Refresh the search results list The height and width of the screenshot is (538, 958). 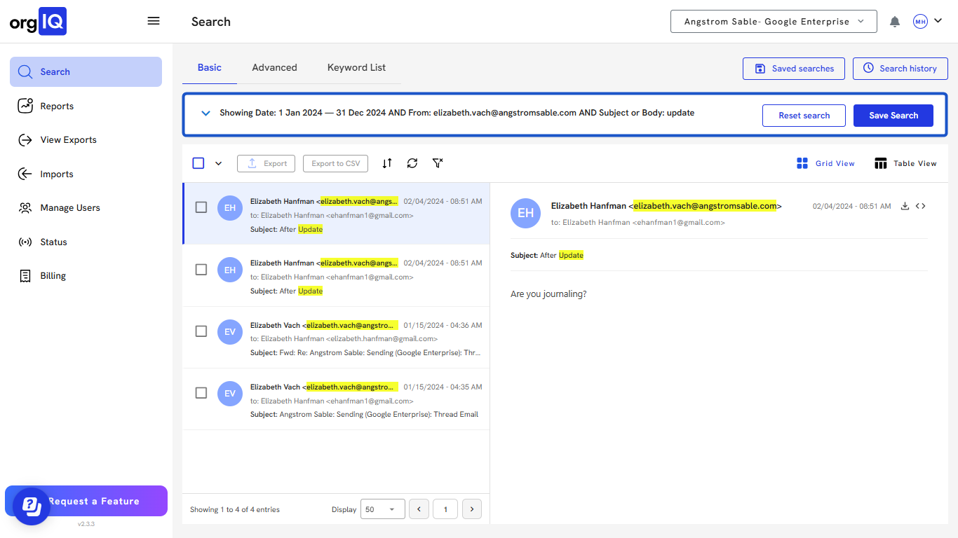[x=412, y=163]
